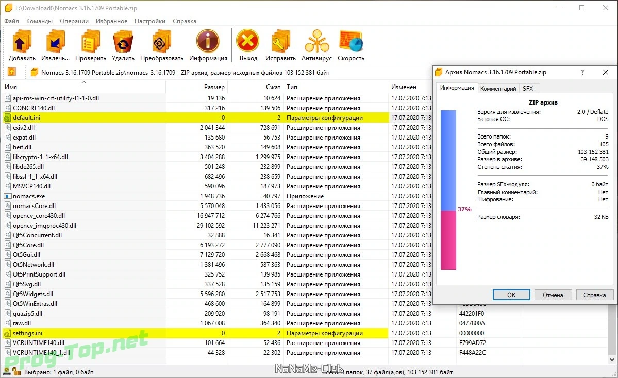Open the Справка menu
Viewport: 618px width, 378px height.
(x=185, y=21)
